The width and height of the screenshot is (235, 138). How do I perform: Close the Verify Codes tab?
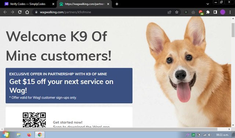click(x=53, y=4)
